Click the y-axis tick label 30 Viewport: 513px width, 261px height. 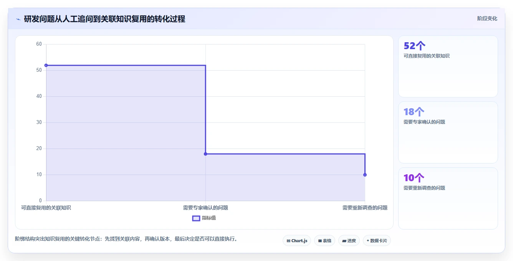coord(39,122)
